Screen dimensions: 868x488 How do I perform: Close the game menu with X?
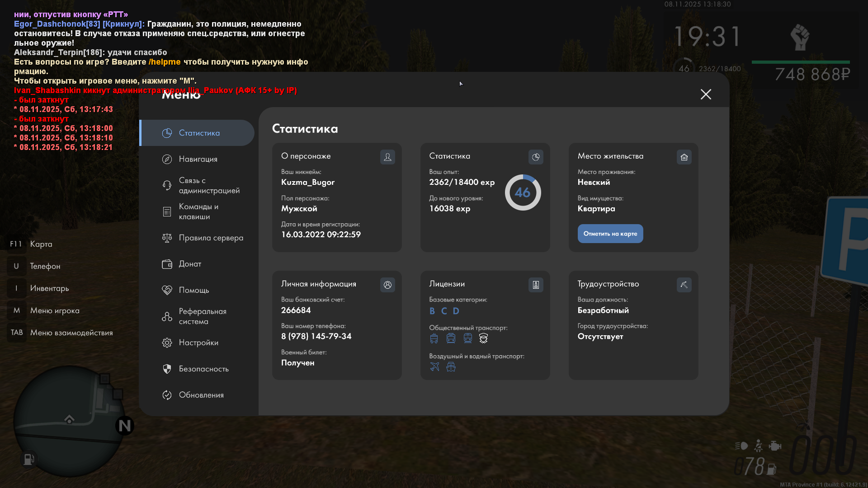[x=706, y=94]
